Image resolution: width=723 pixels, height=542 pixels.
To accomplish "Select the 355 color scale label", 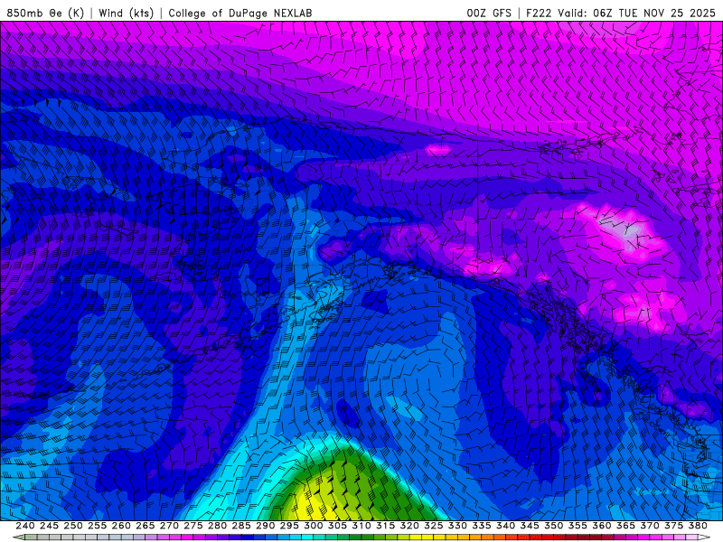I will 577,526.
